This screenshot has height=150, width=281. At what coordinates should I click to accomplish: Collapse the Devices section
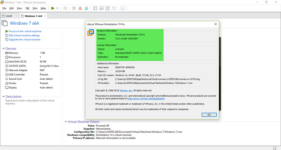point(3,49)
